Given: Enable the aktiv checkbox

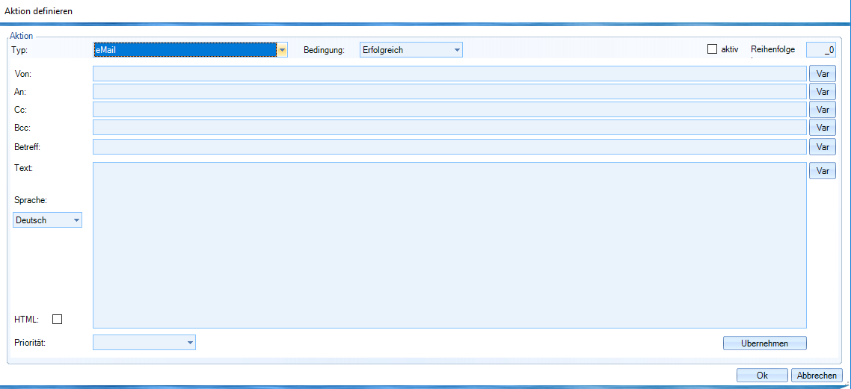Looking at the screenshot, I should click(x=712, y=49).
